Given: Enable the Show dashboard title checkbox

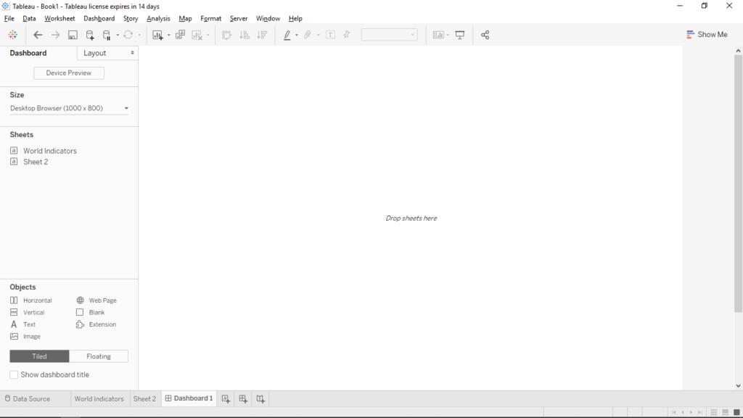Looking at the screenshot, I should (13, 374).
